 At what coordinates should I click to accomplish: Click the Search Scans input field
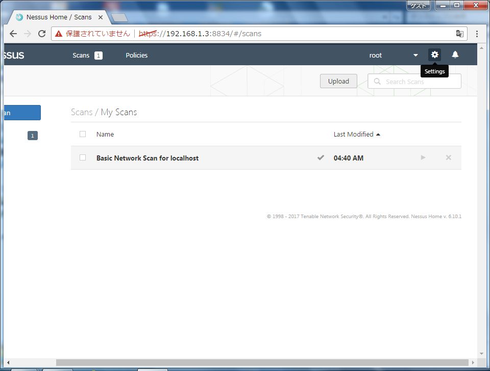[414, 81]
